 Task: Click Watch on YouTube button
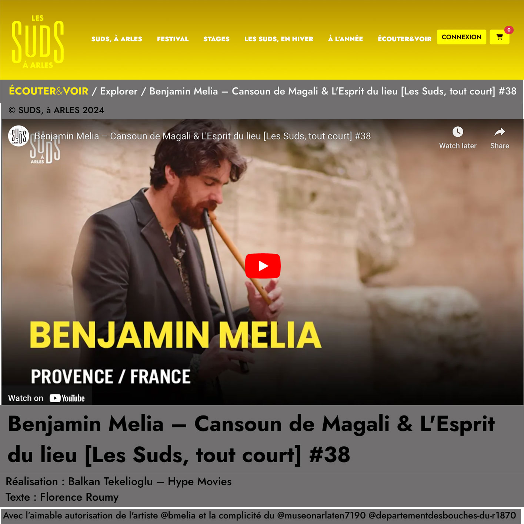(47, 398)
